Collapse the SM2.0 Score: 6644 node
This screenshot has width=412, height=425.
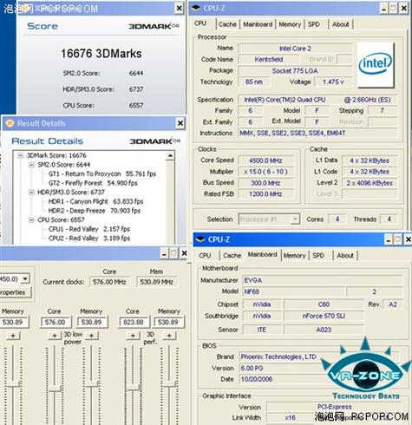(31, 165)
